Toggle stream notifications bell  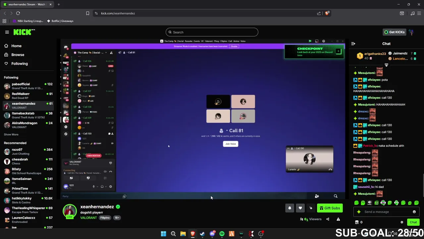290,208
